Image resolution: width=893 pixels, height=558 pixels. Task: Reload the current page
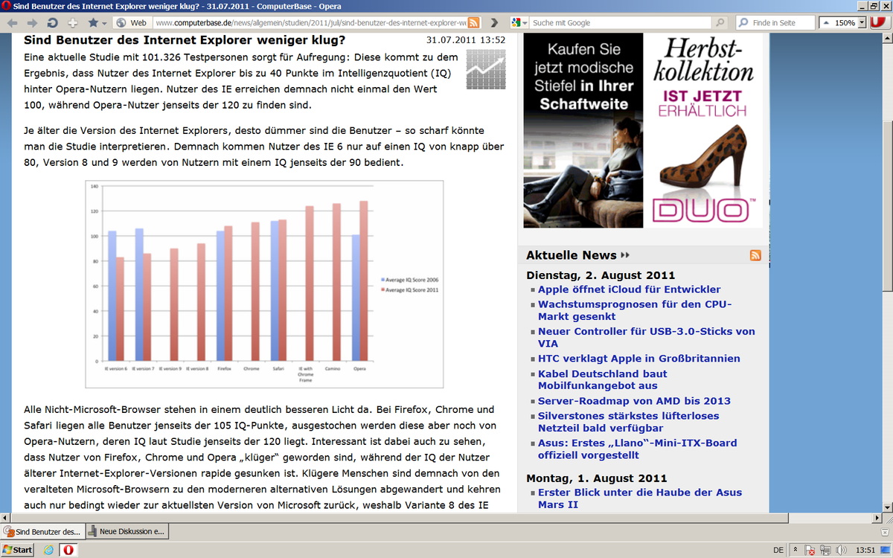coord(52,23)
